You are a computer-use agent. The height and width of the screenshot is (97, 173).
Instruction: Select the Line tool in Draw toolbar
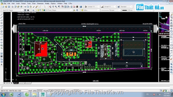tap(2, 15)
